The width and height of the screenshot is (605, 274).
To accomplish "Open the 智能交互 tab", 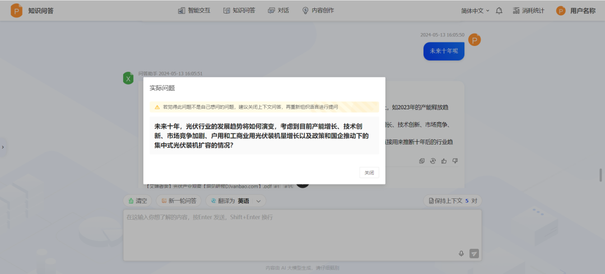I will [194, 11].
